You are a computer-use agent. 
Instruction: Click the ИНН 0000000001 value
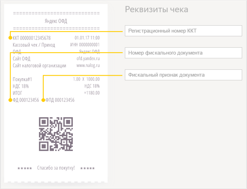tap(85, 45)
